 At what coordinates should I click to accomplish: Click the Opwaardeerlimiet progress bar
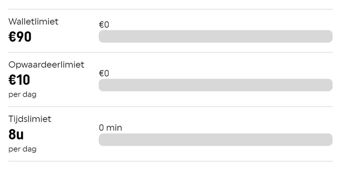215,85
